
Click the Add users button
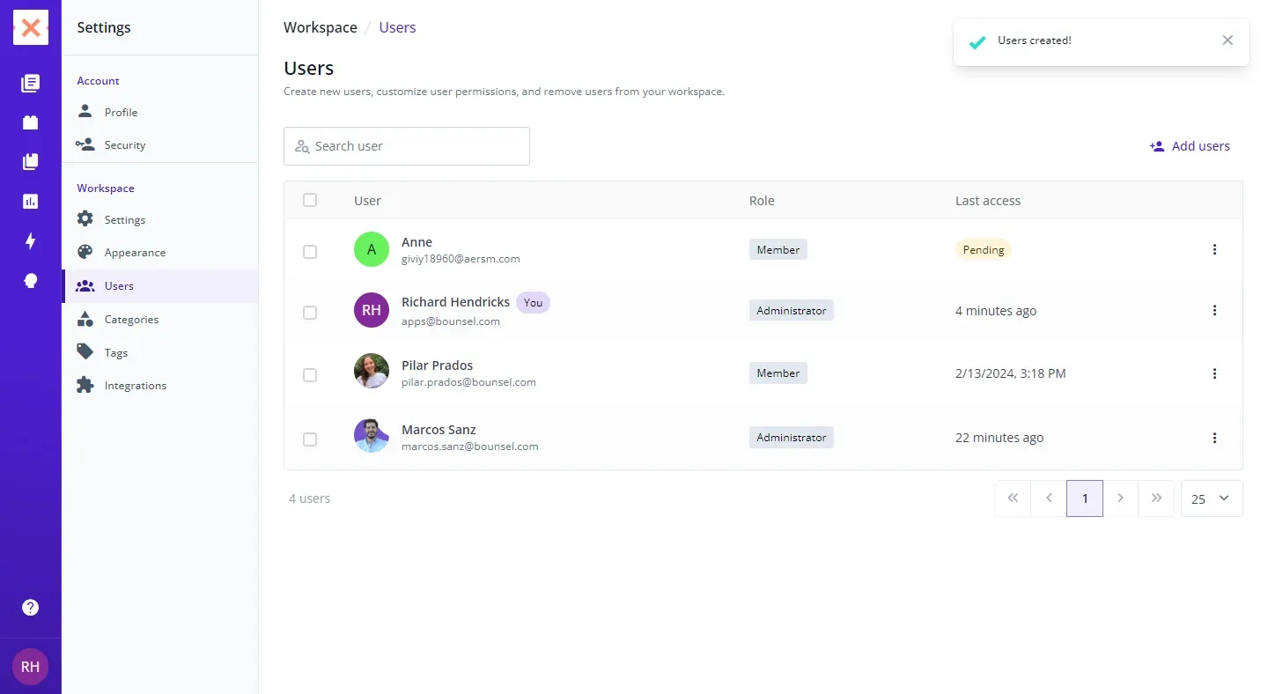click(1190, 146)
